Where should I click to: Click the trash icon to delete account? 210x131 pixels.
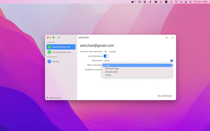point(166,37)
